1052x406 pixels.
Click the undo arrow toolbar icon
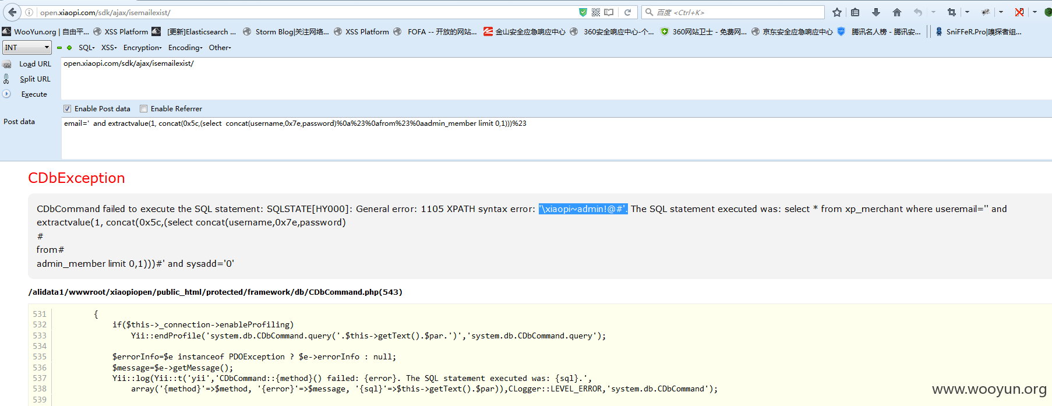pos(918,12)
